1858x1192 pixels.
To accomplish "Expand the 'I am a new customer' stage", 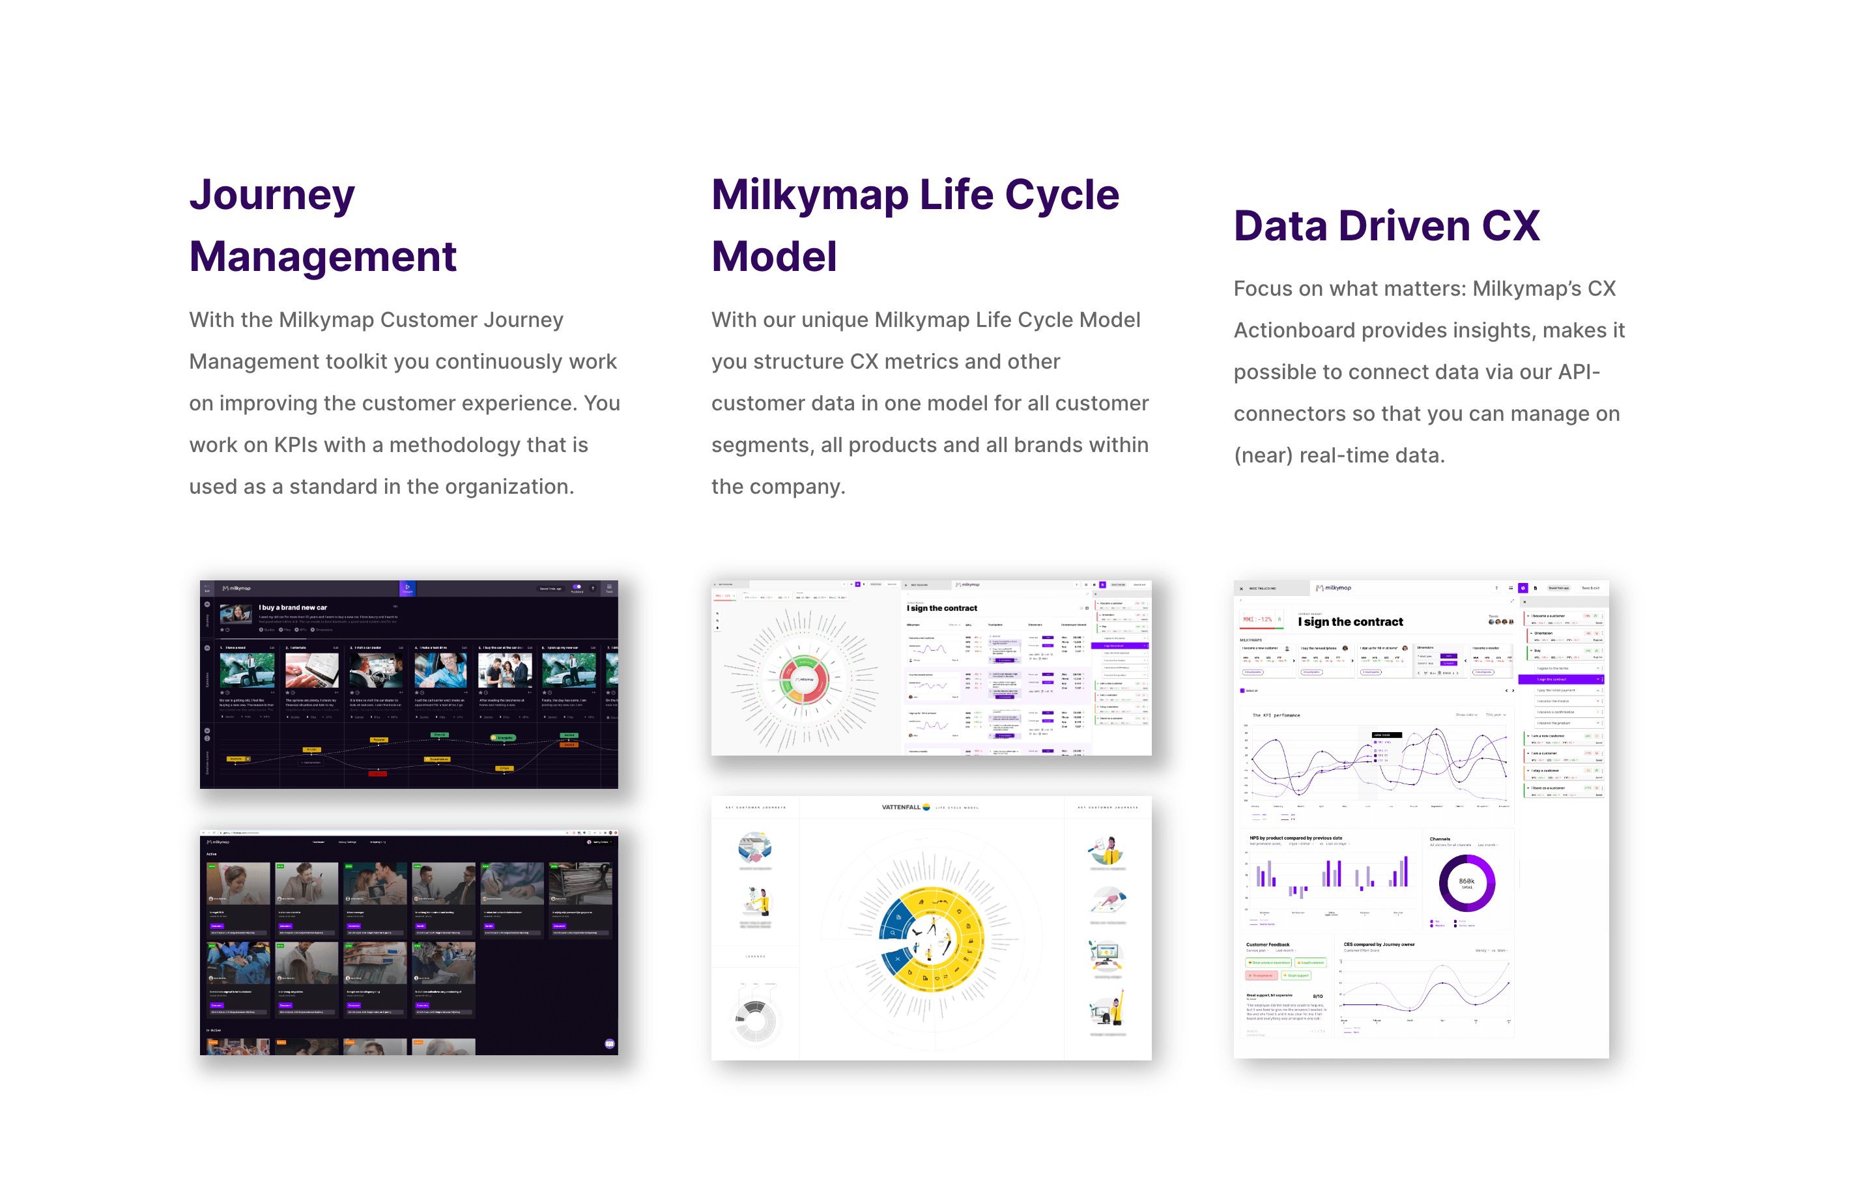I will pos(1528,736).
